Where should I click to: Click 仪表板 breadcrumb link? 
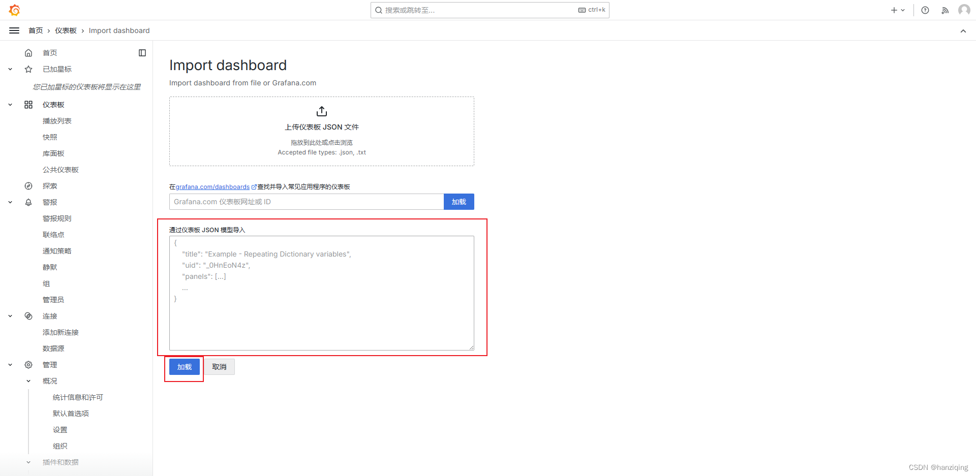click(x=66, y=30)
